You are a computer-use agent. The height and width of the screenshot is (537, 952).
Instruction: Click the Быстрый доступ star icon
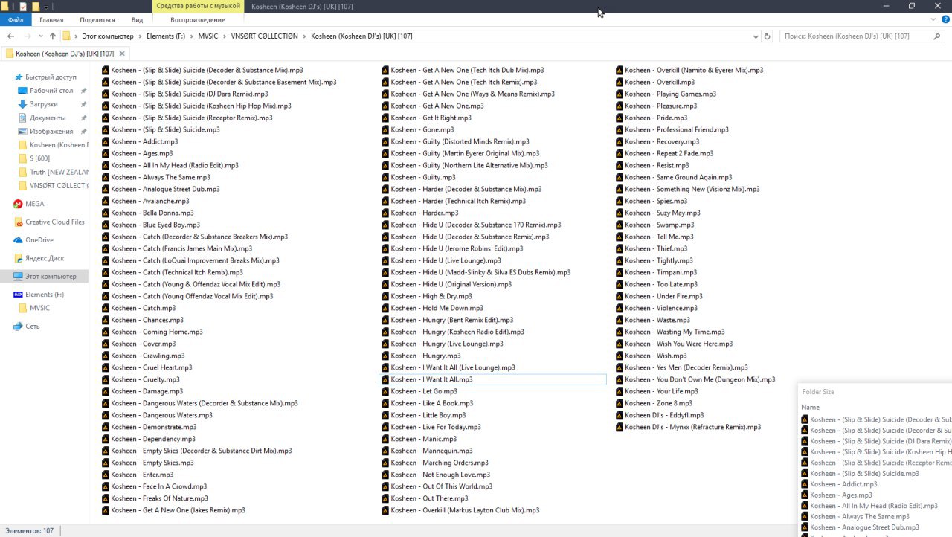18,77
